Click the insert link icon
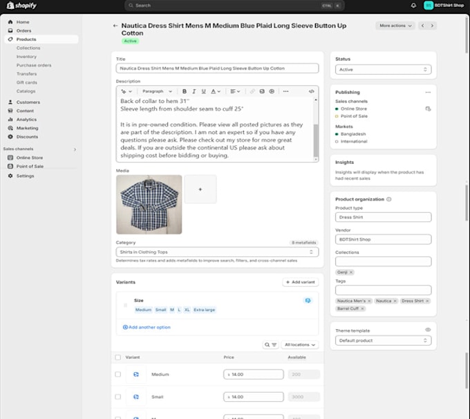The image size is (470, 419). [x=252, y=91]
